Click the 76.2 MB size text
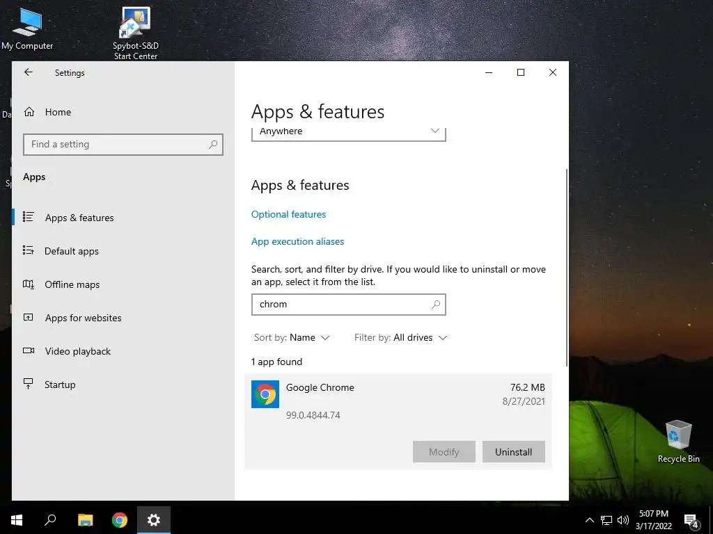Image resolution: width=713 pixels, height=534 pixels. (x=528, y=387)
